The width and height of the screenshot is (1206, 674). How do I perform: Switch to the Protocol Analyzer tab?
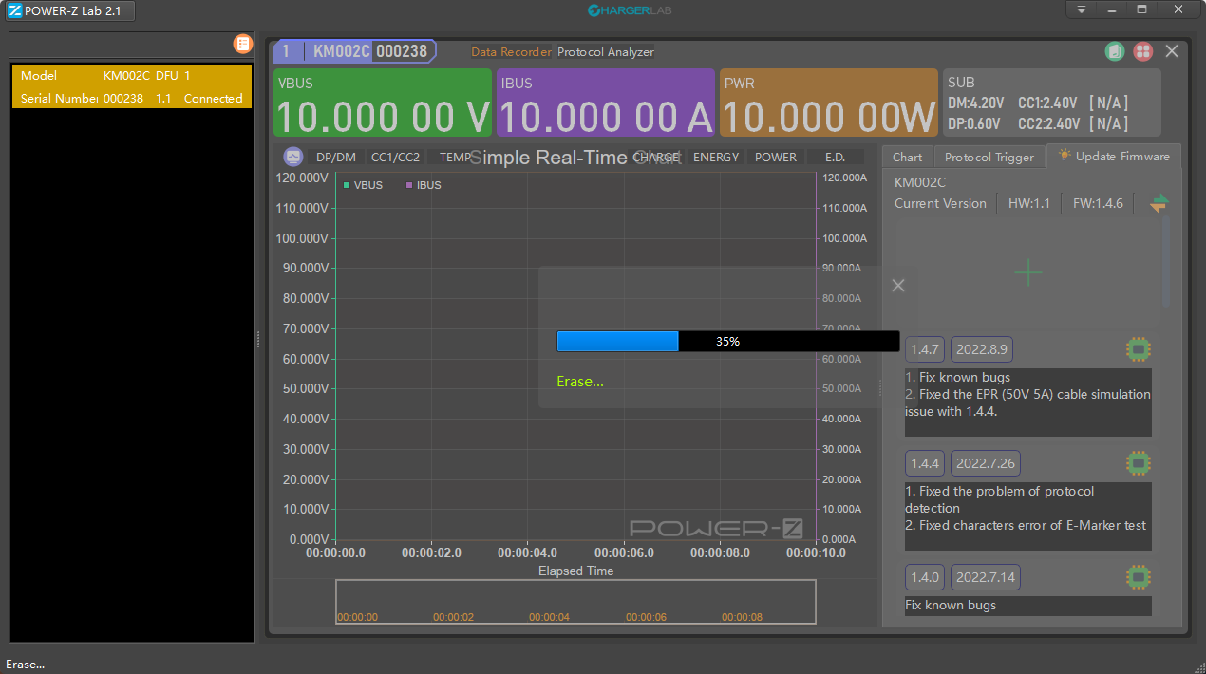point(608,52)
